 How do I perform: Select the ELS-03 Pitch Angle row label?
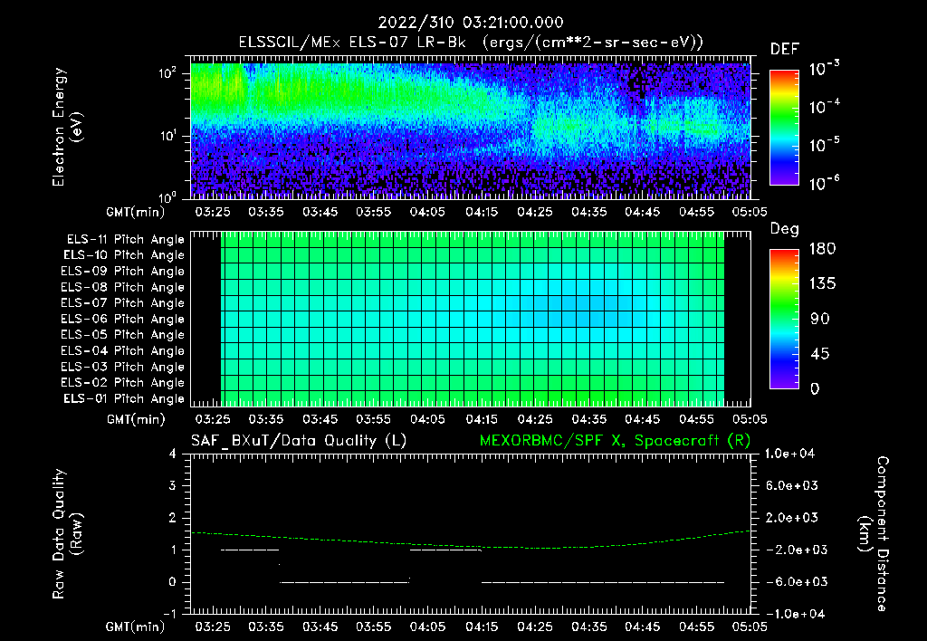pyautogui.click(x=122, y=367)
